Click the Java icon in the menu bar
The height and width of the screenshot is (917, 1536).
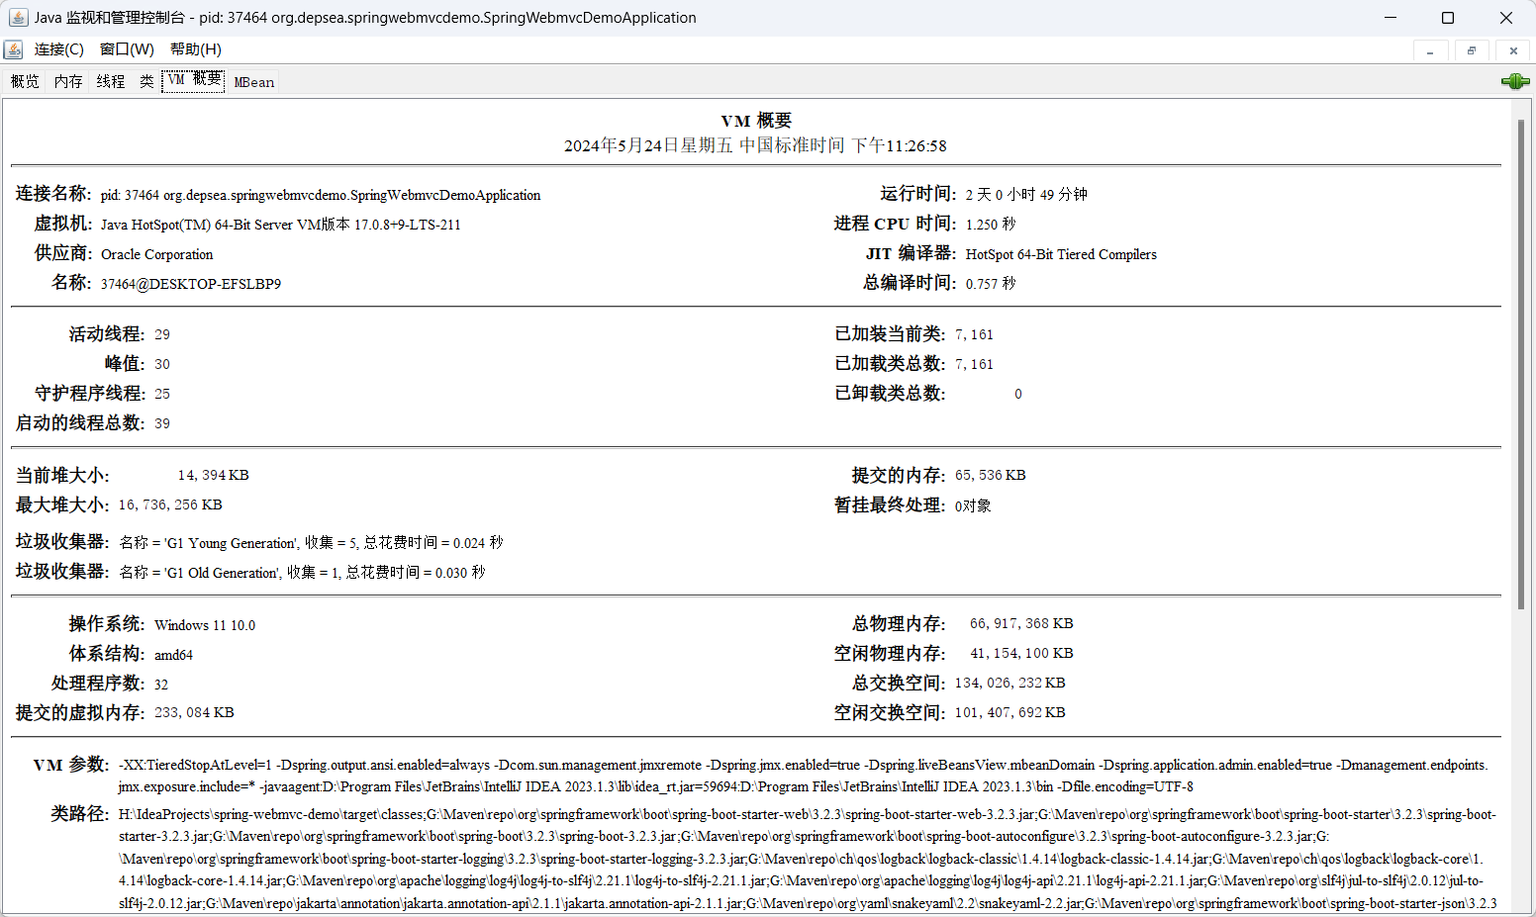pyautogui.click(x=14, y=49)
